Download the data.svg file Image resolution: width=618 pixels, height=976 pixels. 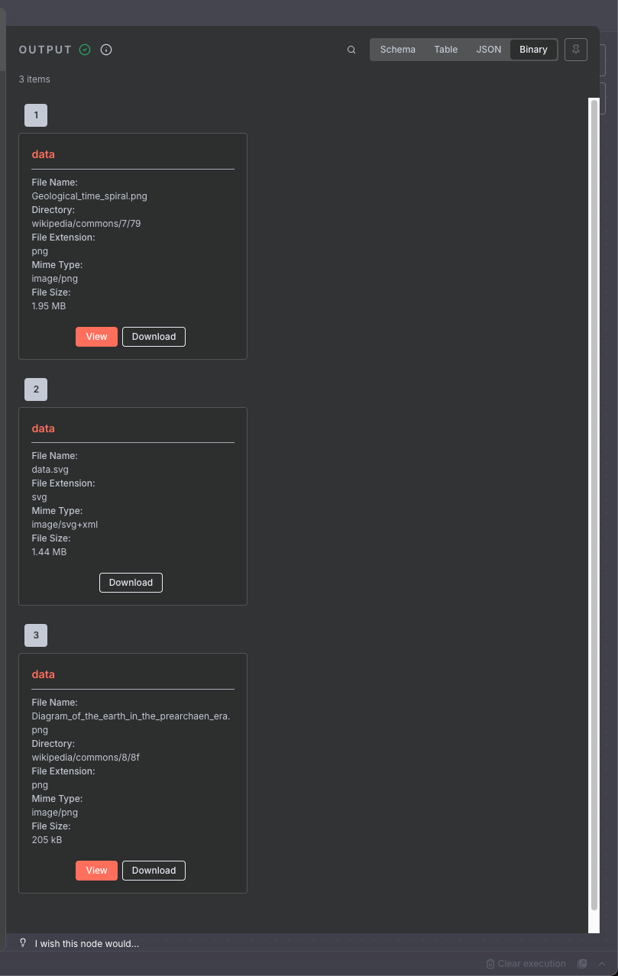(x=131, y=582)
